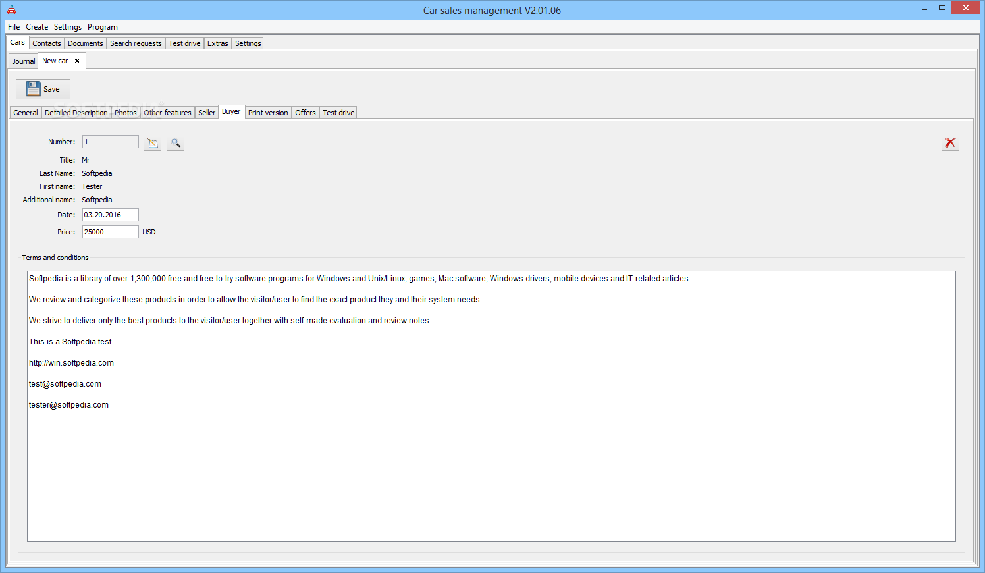Click the Terms and conditions group label
Screen dimensions: 985x573
click(x=55, y=258)
